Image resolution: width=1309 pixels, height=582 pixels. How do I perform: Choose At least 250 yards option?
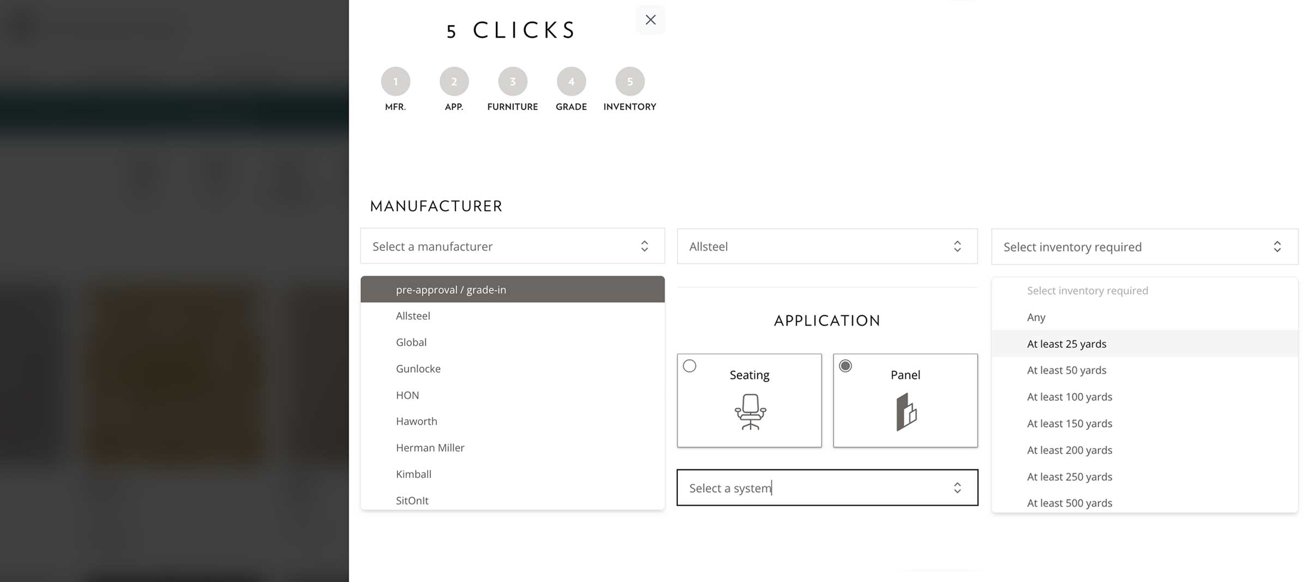click(1069, 477)
